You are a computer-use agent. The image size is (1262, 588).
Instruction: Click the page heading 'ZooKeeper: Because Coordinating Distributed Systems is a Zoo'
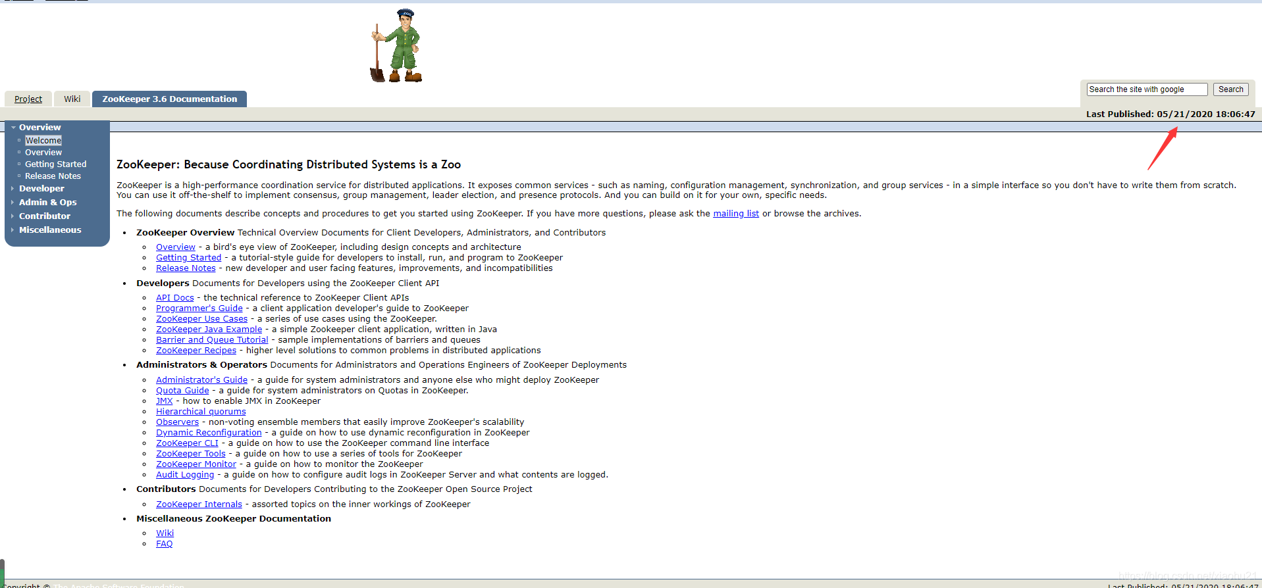coord(288,164)
